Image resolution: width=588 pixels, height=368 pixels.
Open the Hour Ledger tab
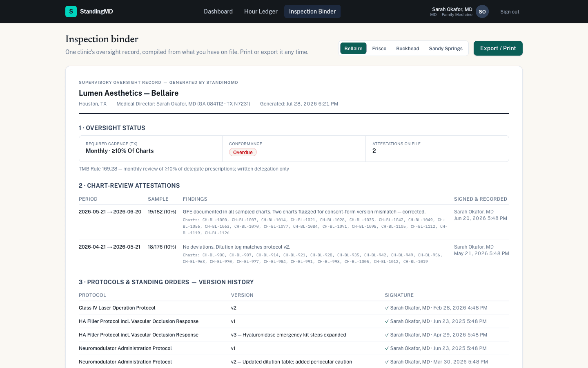pyautogui.click(x=261, y=11)
